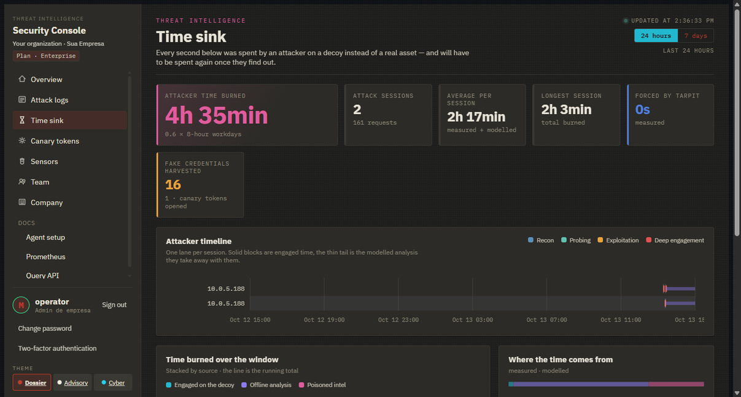
Task: Click Sign out
Action: (114, 304)
